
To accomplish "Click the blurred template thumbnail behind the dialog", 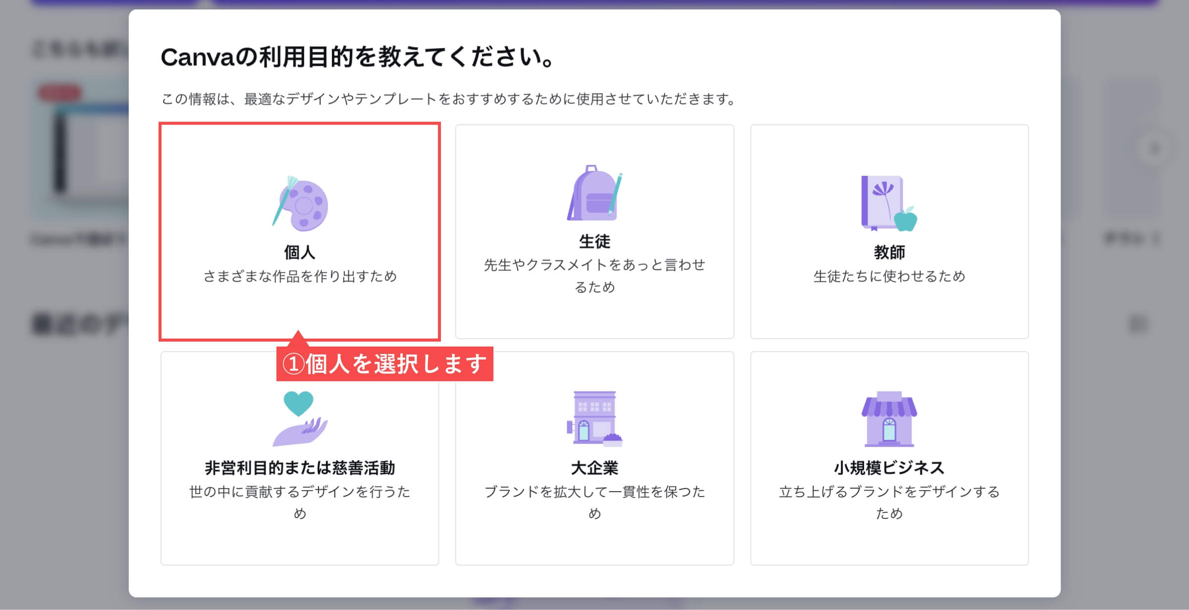I will tap(80, 149).
